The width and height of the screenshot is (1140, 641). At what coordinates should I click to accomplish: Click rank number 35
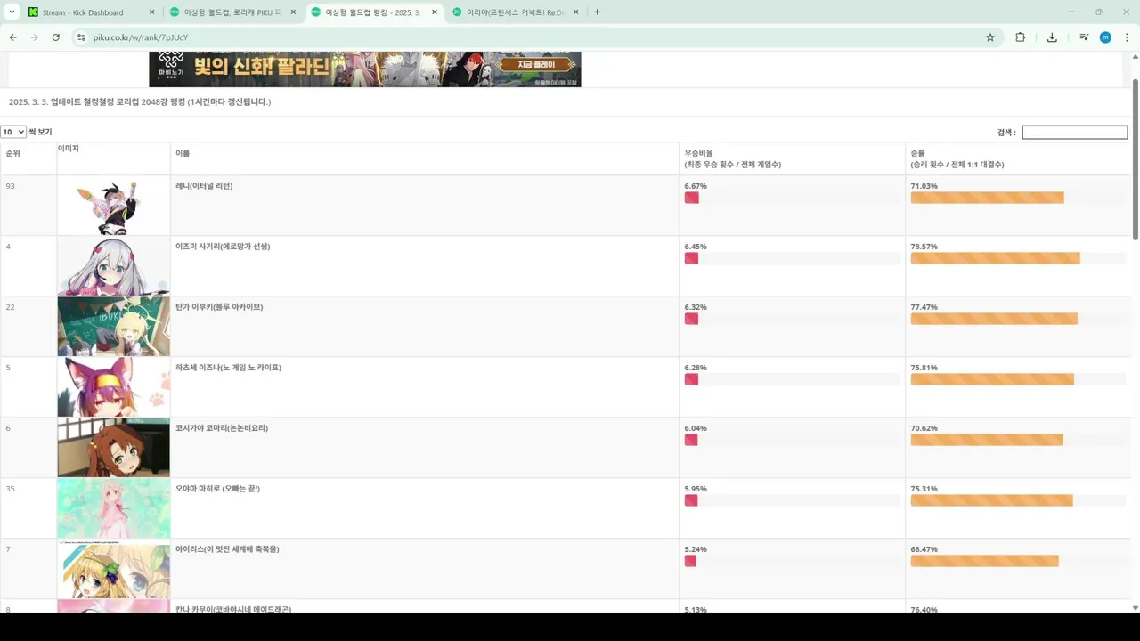(10, 489)
